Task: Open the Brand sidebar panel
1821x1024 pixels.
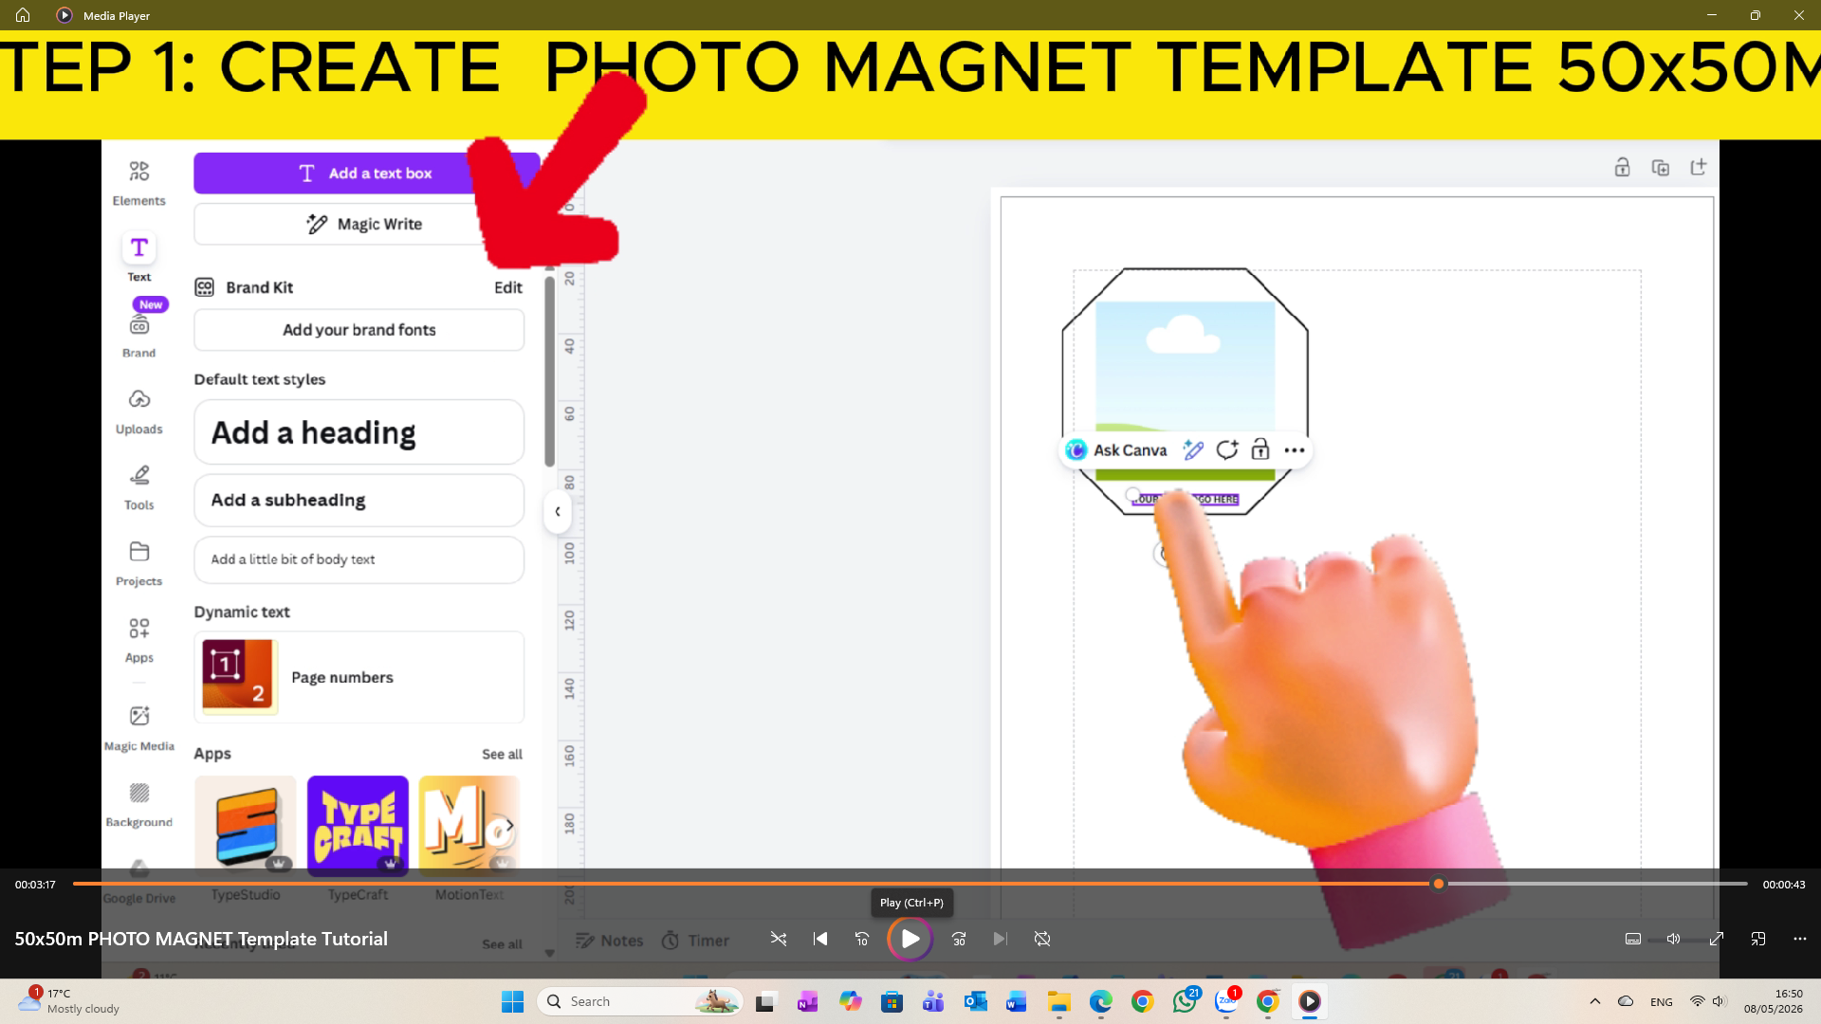Action: coord(138,336)
